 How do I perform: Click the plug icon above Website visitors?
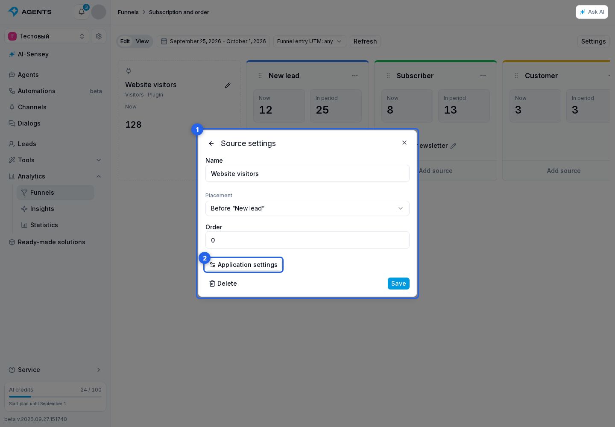point(129,71)
